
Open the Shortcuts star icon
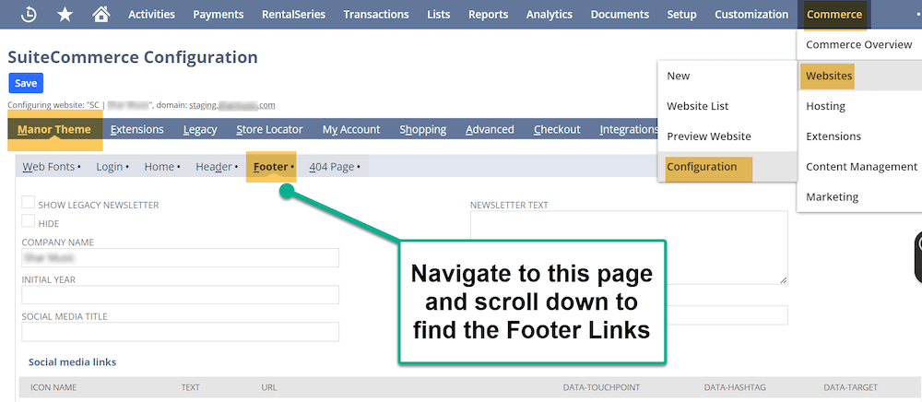point(65,15)
